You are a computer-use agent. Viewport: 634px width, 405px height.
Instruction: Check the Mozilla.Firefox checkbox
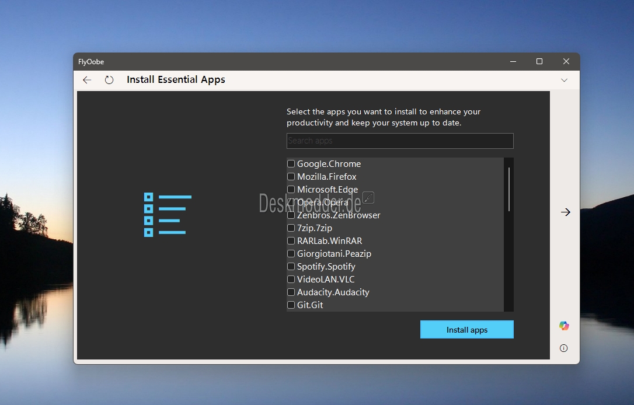pyautogui.click(x=291, y=177)
